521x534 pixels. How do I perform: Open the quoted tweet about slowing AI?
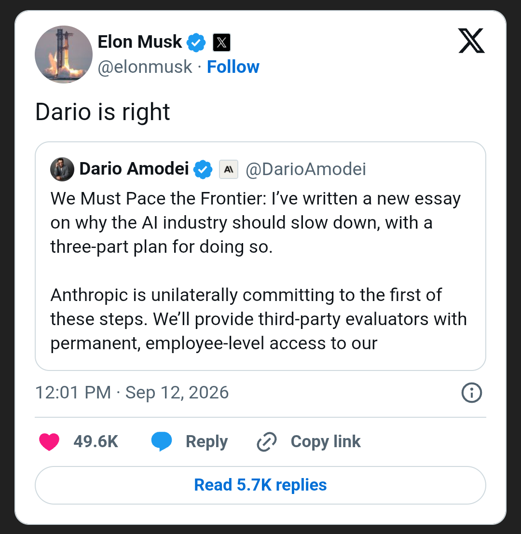pos(260,256)
